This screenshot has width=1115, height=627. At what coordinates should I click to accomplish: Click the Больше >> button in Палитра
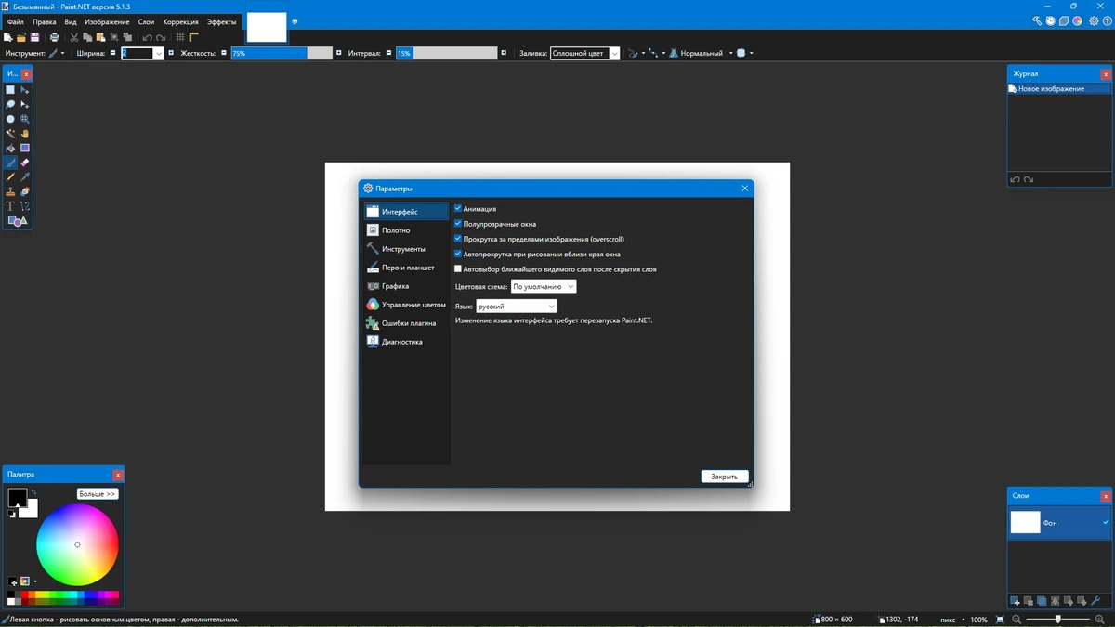[98, 494]
